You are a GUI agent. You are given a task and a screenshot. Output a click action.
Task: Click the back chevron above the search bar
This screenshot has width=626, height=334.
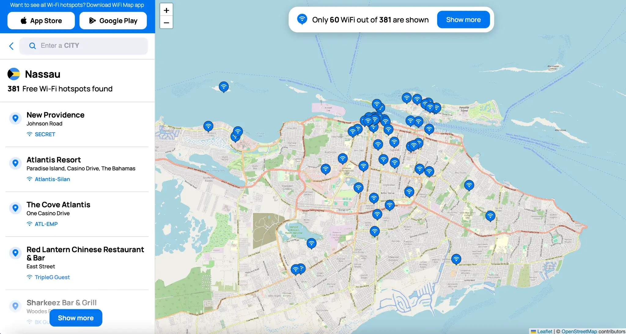click(x=11, y=46)
